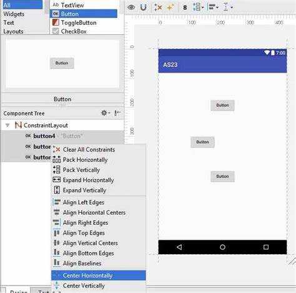The width and height of the screenshot is (296, 293).
Task: Toggle show constraints eye icon
Action: pos(131,7)
